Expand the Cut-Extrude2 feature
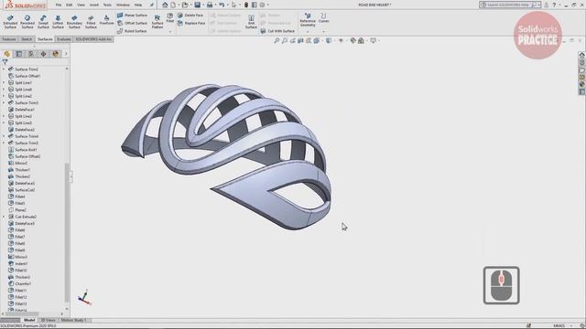 pos(4,217)
